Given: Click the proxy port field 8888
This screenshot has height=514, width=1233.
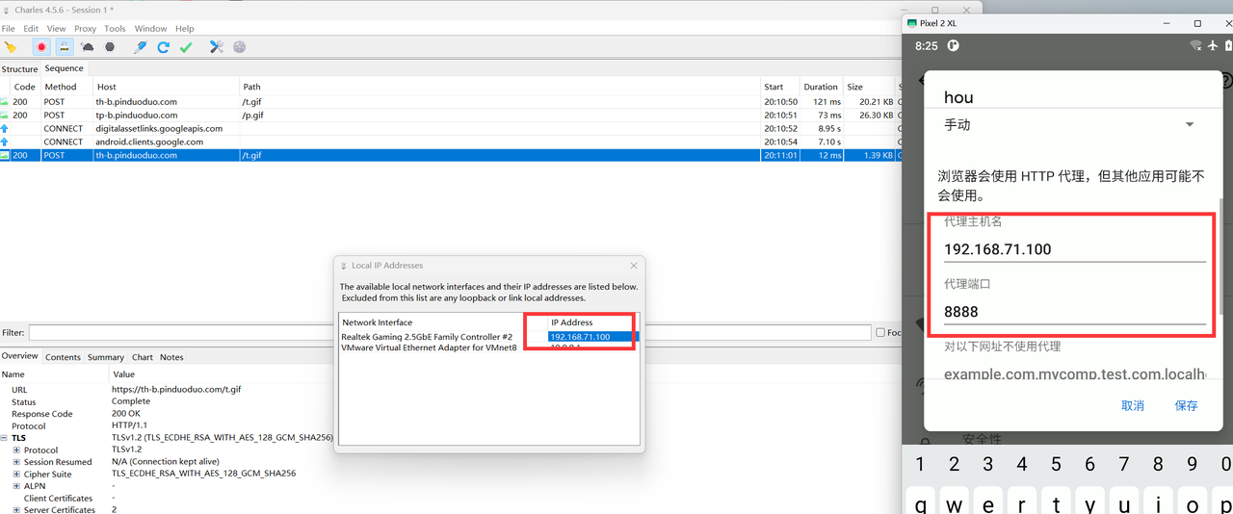Looking at the screenshot, I should 1074,312.
